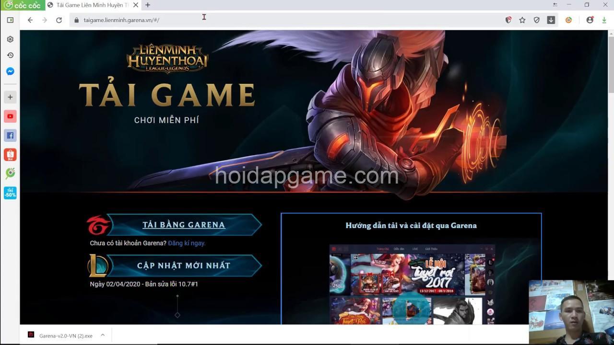Open the green Cốc Cốc sidebar icon
This screenshot has height=345, width=614.
[x=10, y=173]
